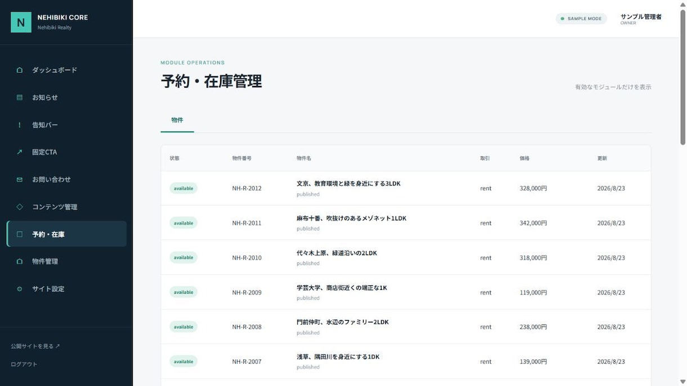Viewport: 687px width, 386px height.
Task: Click price 139,000円
Action: pyautogui.click(x=533, y=362)
